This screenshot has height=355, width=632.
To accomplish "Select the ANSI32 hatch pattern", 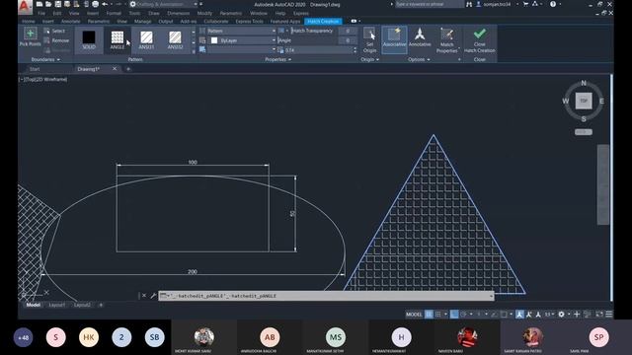I will pyautogui.click(x=175, y=39).
